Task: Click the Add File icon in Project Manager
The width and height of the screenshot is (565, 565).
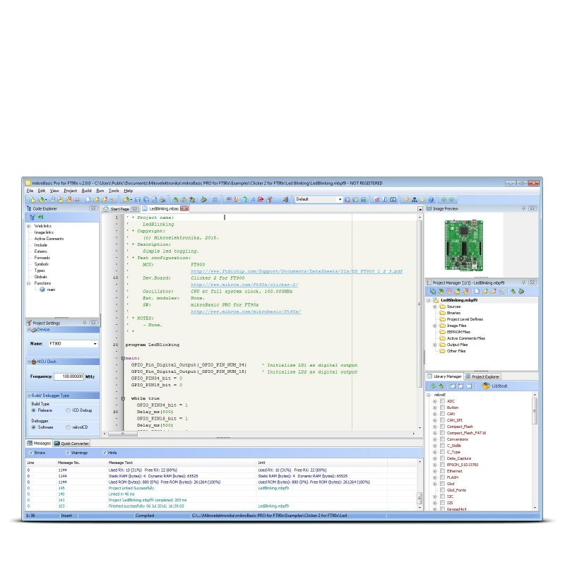Action: point(485,290)
